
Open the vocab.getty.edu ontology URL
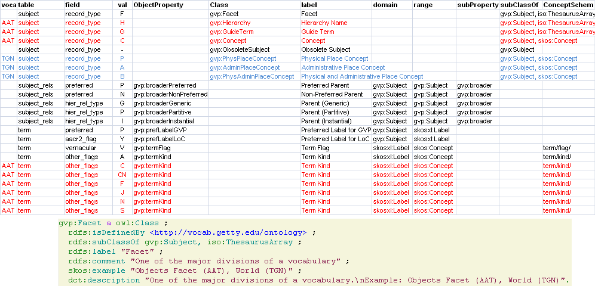[x=228, y=232]
